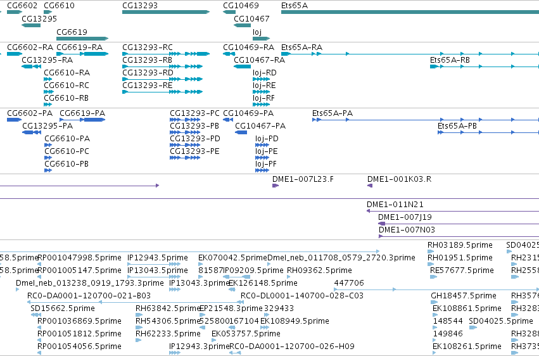This screenshot has width=539, height=356.
Task: Click EST RP001036869.5prime
Action: (x=39, y=328)
